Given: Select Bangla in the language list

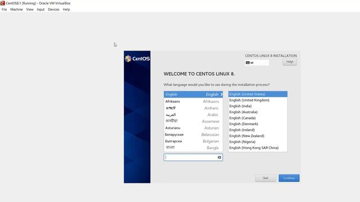Looking at the screenshot, I should coord(193,148).
